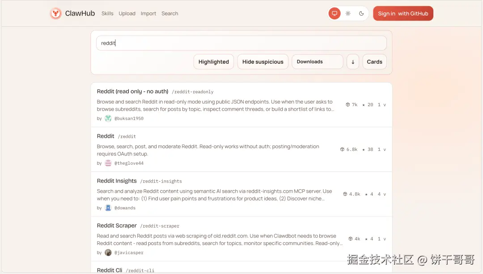The image size is (483, 274).
Task: Click the avatar of @javicasper
Action: click(108, 253)
